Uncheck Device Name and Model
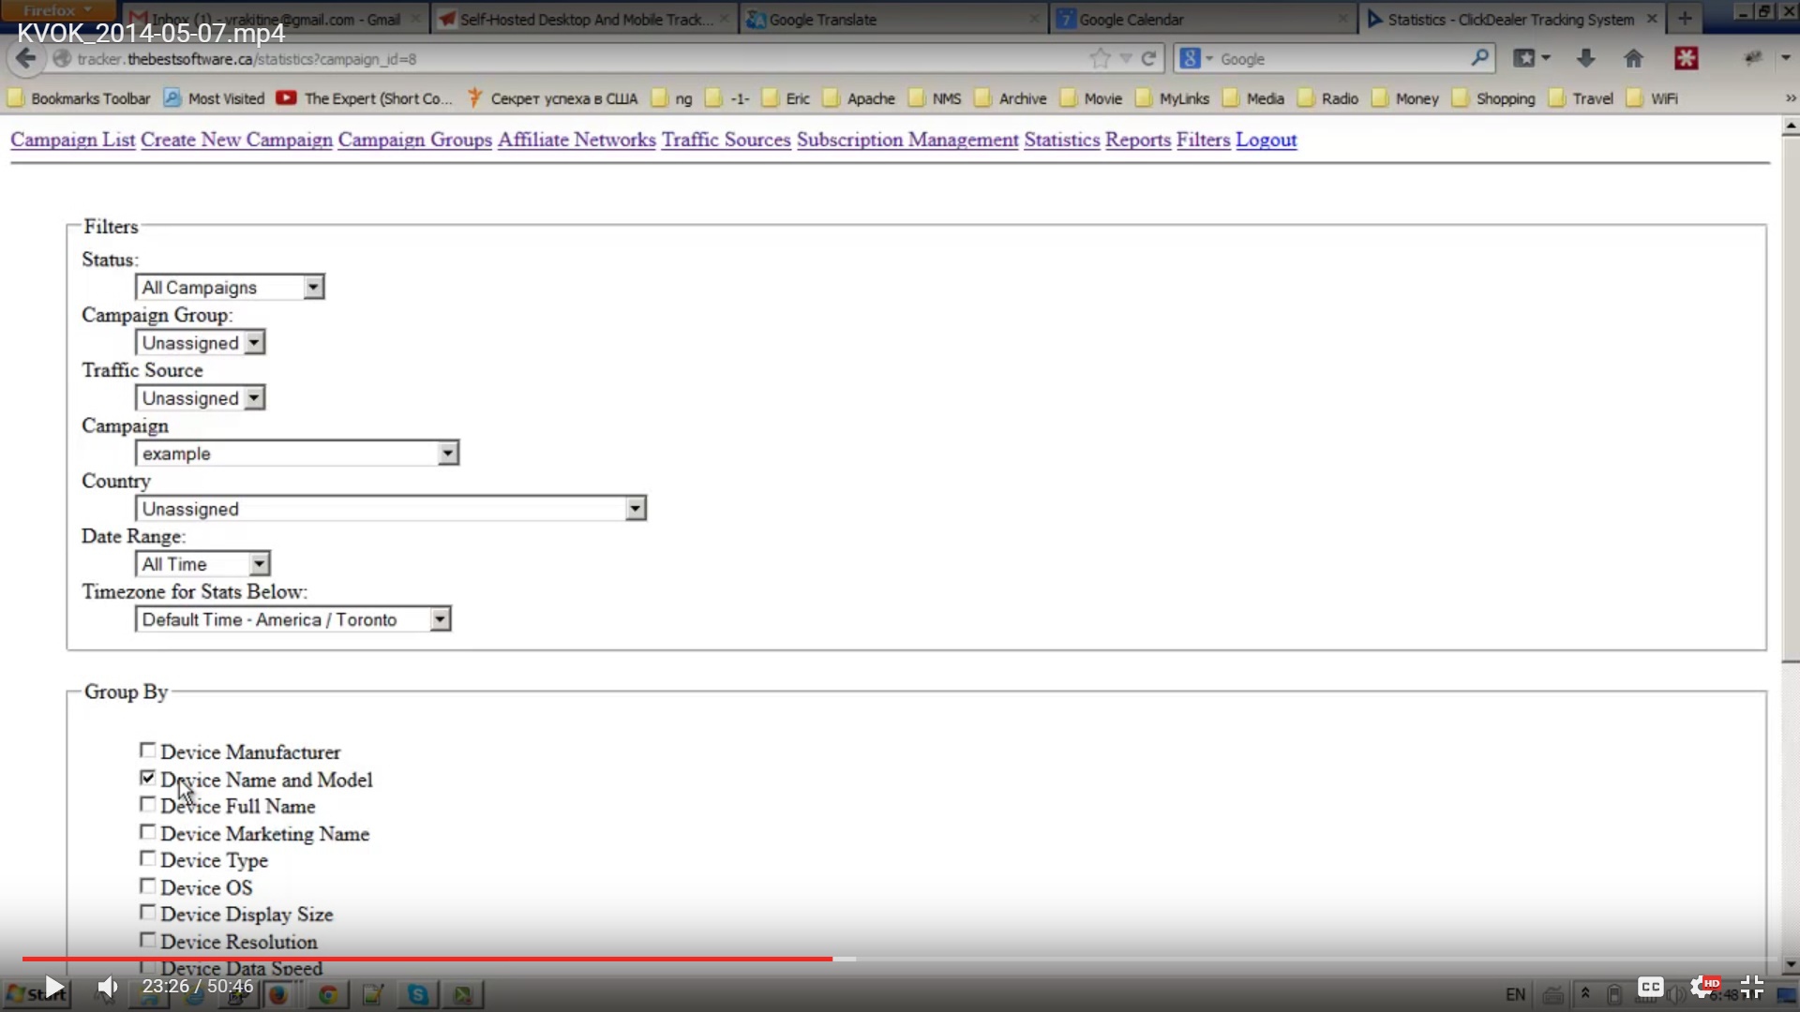Screen dimensions: 1800x1012 pos(147,778)
